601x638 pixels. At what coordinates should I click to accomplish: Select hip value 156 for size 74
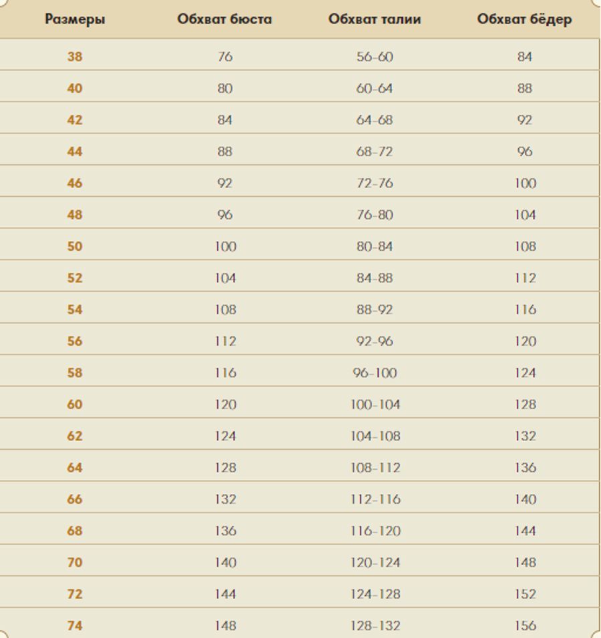[525, 626]
